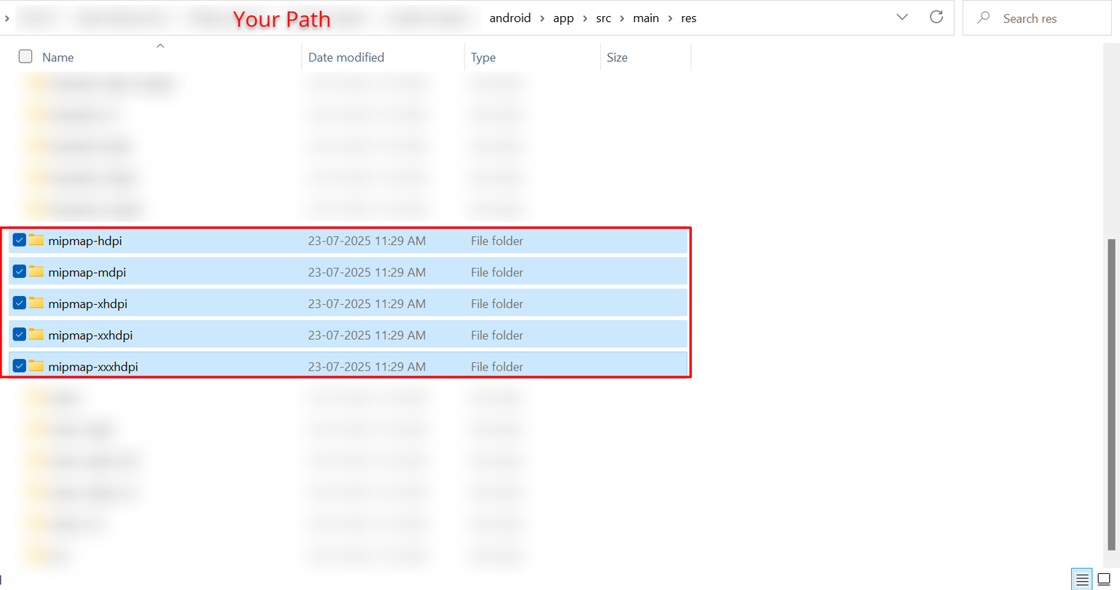Navigate to the src breadcrumb folder
This screenshot has height=590, width=1120.
coord(603,18)
